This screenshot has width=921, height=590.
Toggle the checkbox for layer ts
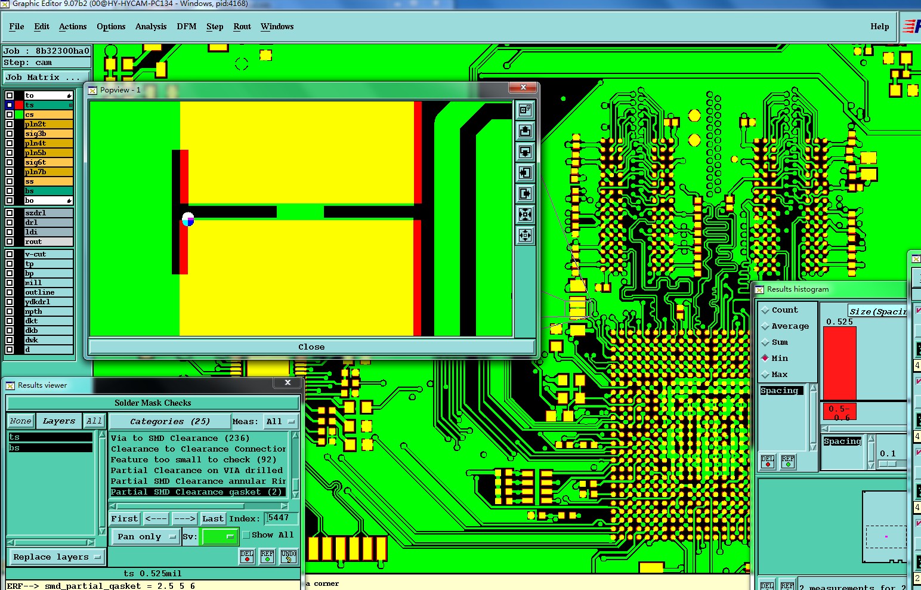coord(10,105)
